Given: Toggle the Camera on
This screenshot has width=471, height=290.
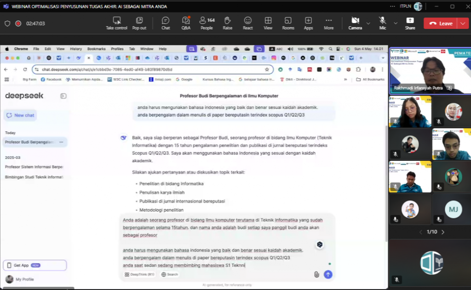Looking at the screenshot, I should point(355,23).
